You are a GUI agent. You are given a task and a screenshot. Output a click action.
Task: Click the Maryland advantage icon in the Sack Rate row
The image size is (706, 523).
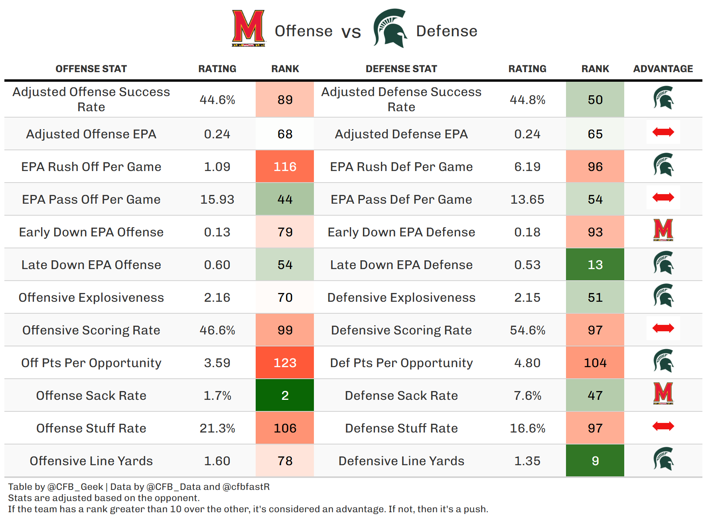pyautogui.click(x=663, y=393)
